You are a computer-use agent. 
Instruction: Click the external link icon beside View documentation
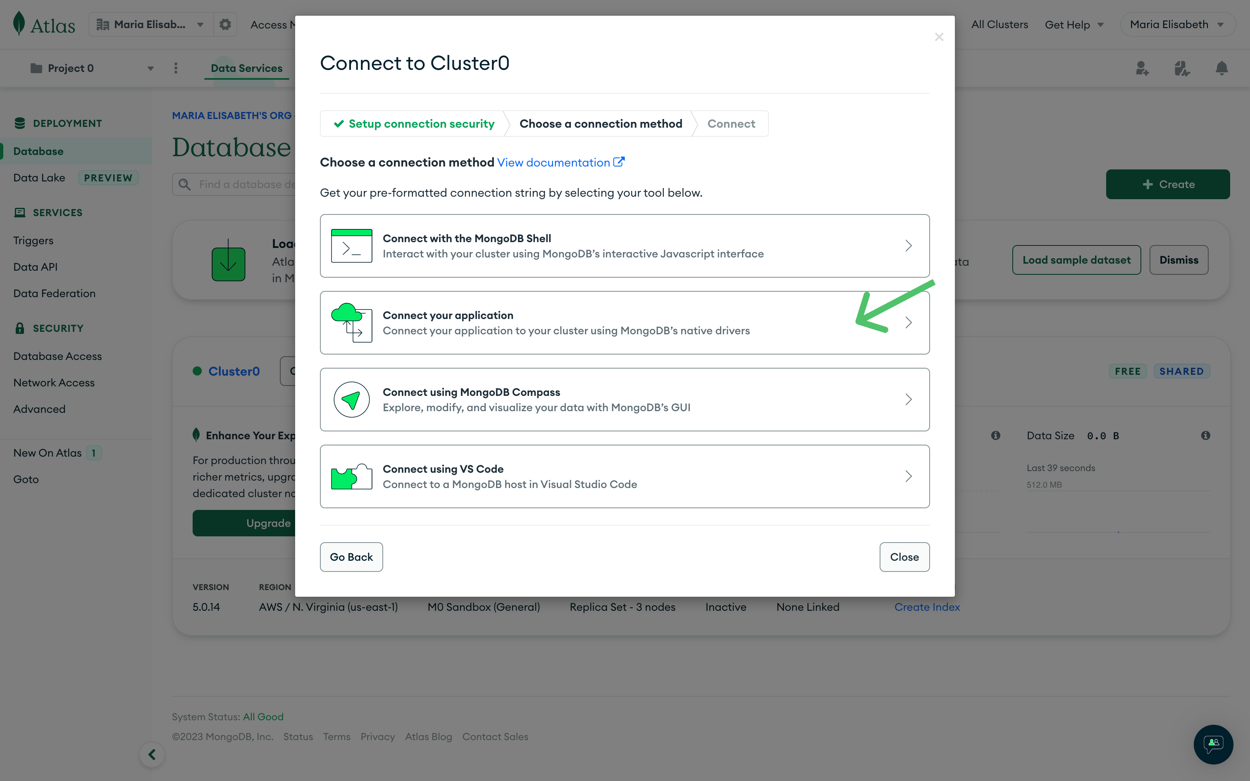(x=619, y=162)
